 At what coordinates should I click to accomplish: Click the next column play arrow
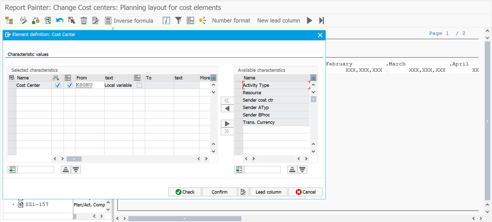click(310, 20)
